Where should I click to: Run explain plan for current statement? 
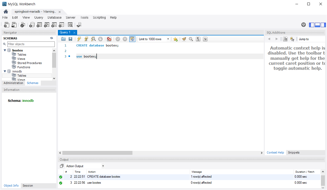point(93,39)
